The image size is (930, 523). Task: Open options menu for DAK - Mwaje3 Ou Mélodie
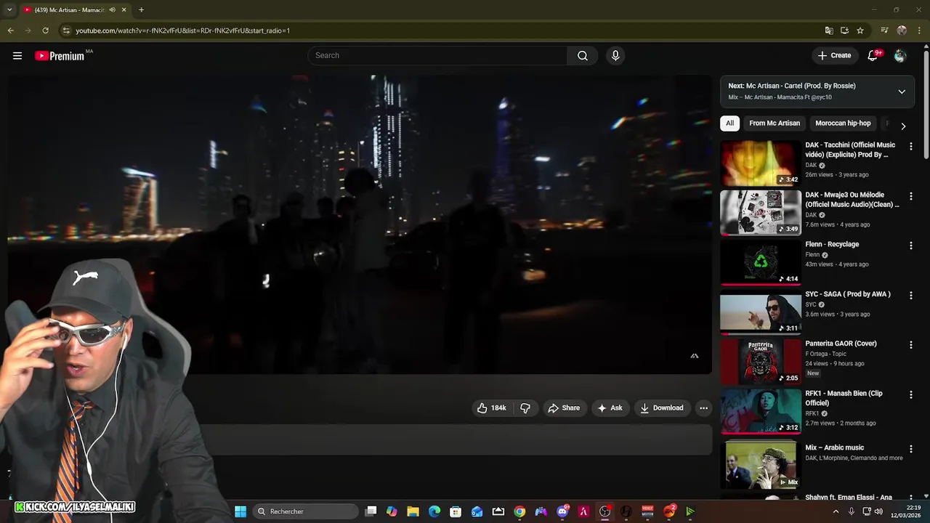910,196
